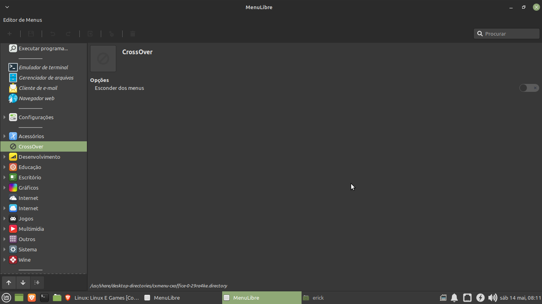542x304 pixels.
Task: Click the volume speaker tray icon
Action: coord(492,298)
